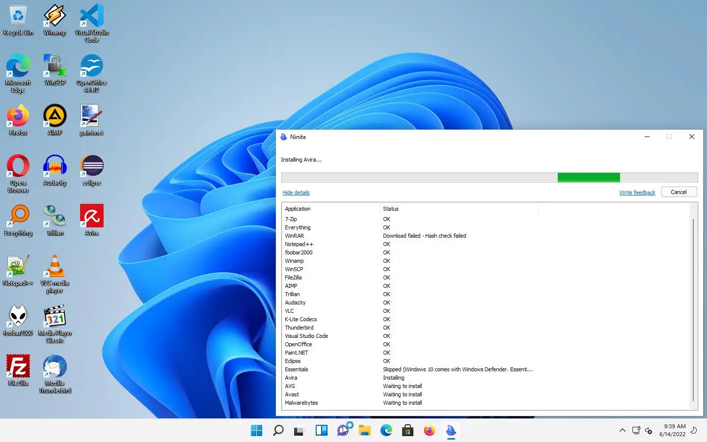The image size is (707, 442).
Task: Select the Avast row
Action: click(x=486, y=394)
